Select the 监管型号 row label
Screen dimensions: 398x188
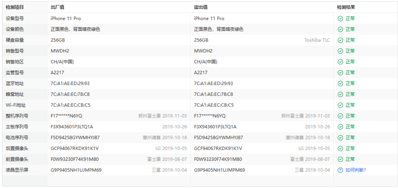coord(15,73)
